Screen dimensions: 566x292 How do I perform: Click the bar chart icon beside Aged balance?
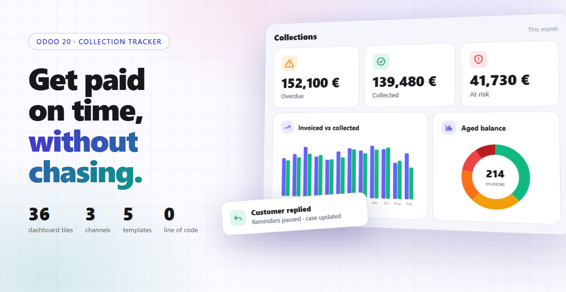449,128
